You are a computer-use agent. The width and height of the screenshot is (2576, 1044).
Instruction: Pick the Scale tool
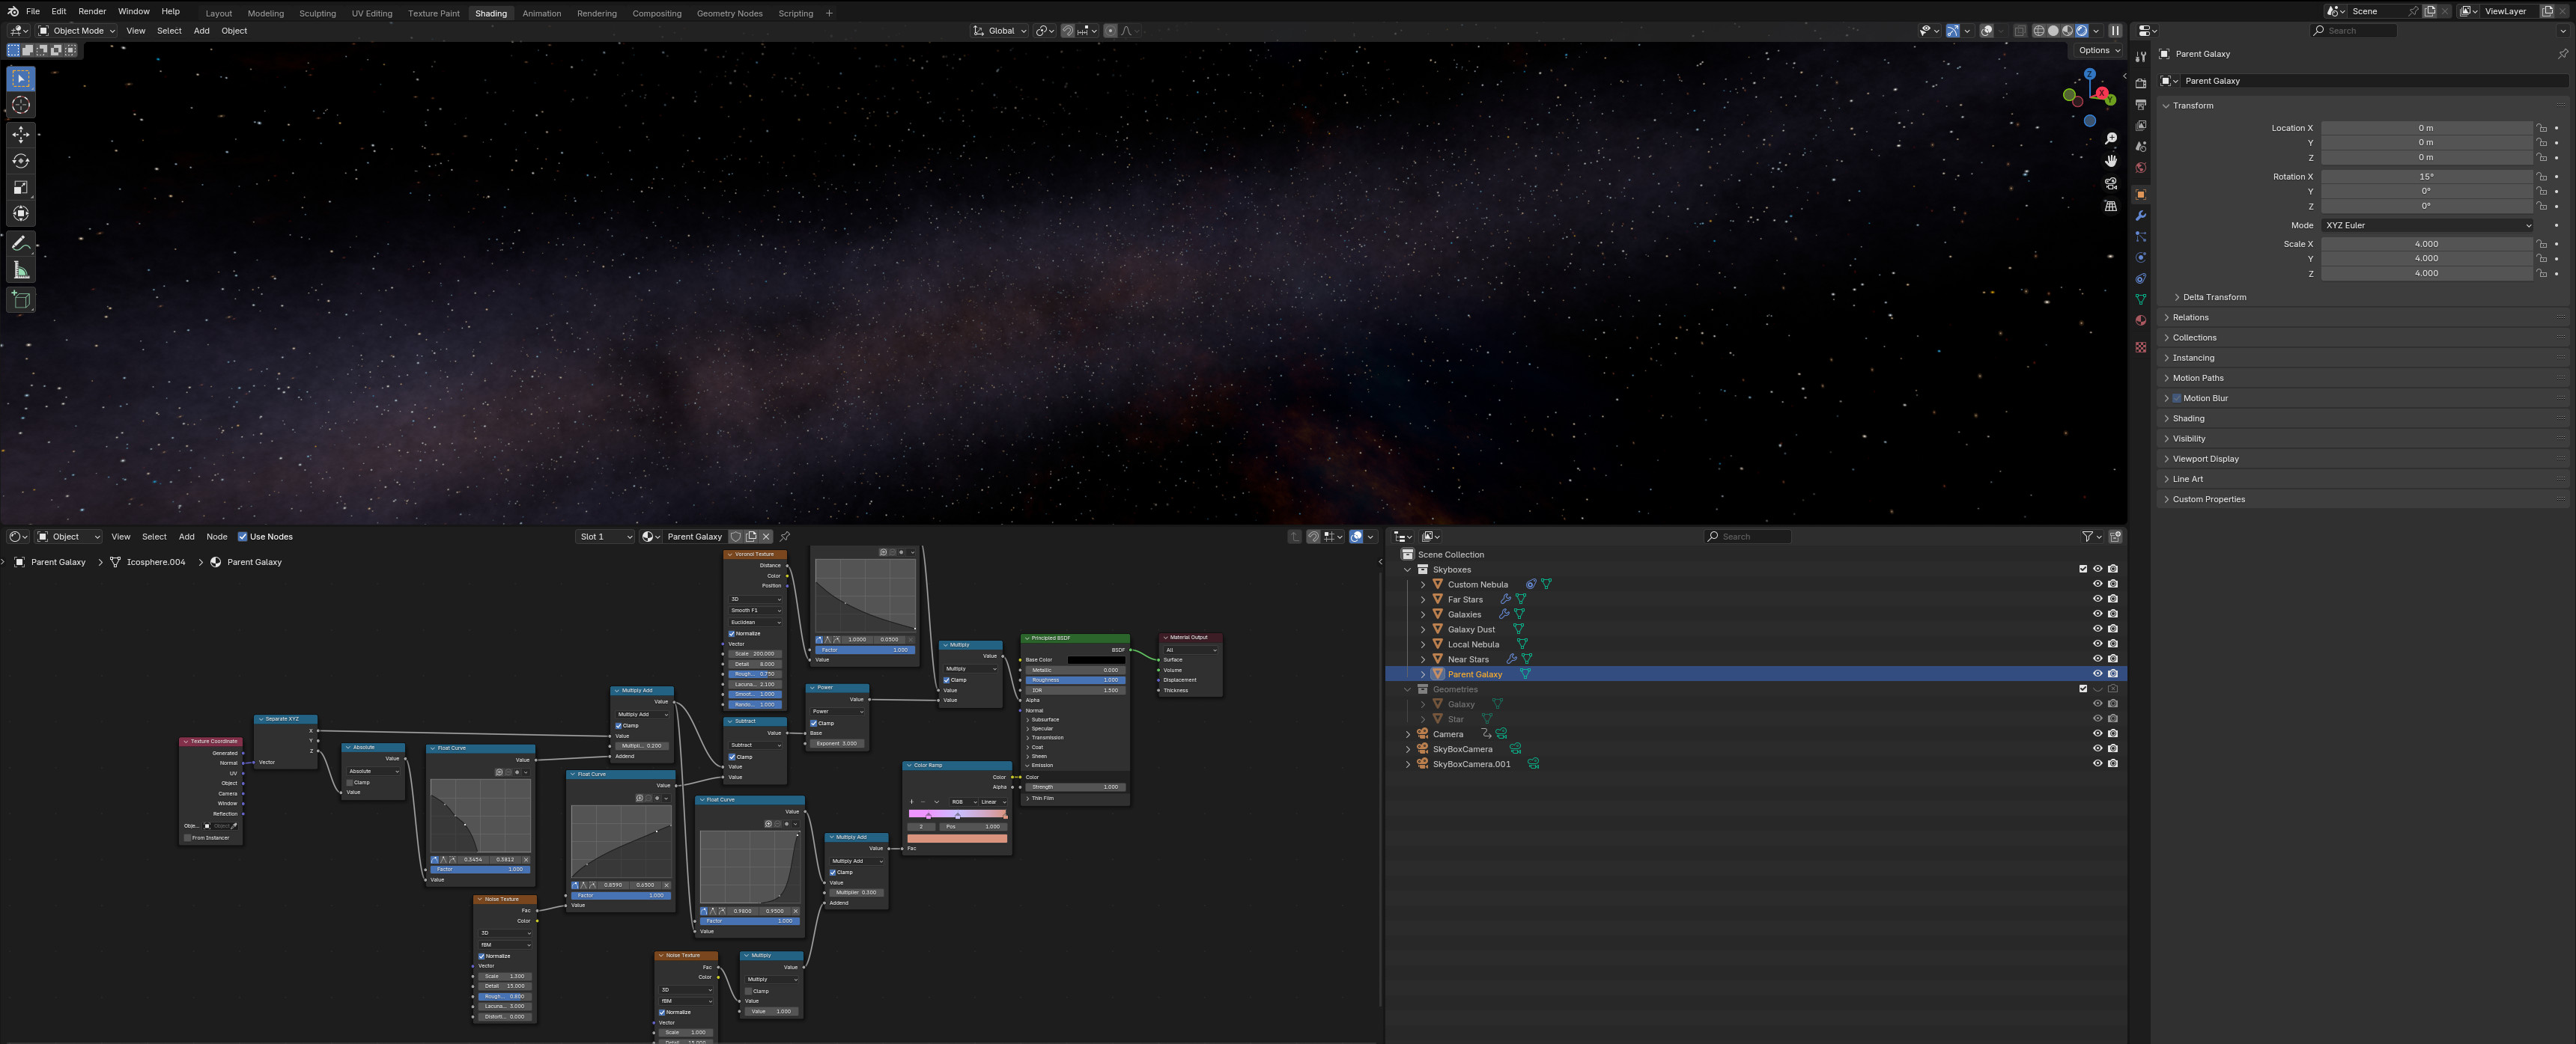(21, 187)
